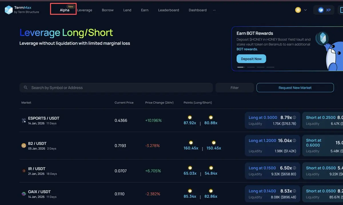The image size is (343, 205).
Task: Open the more navigation ellipsis menu
Action: click(x=214, y=10)
